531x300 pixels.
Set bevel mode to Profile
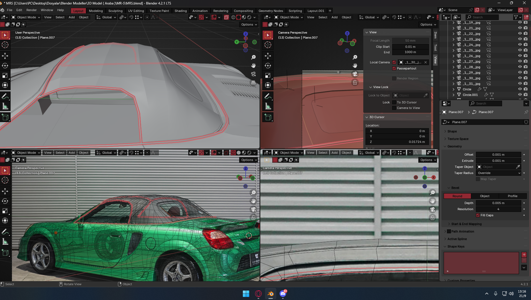tap(513, 196)
